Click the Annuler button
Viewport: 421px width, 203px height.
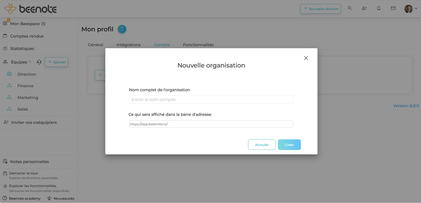262,145
